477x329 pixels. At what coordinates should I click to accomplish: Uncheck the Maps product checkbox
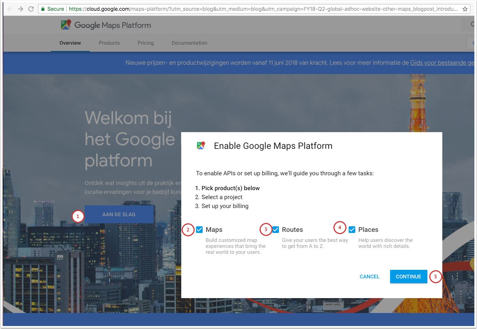[200, 230]
